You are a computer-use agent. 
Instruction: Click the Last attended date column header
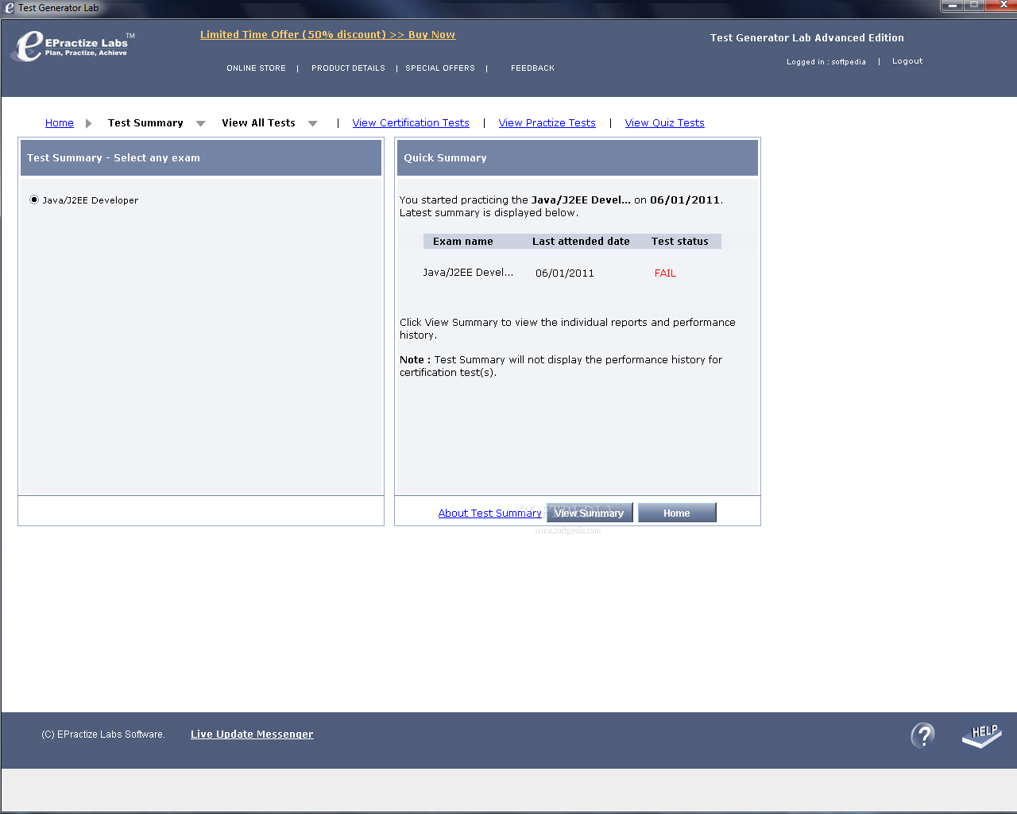(581, 242)
